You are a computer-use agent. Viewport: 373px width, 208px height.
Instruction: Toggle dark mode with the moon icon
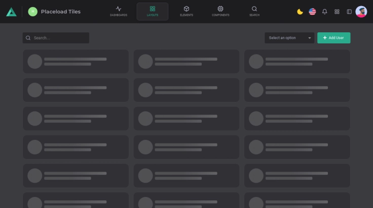pyautogui.click(x=300, y=12)
